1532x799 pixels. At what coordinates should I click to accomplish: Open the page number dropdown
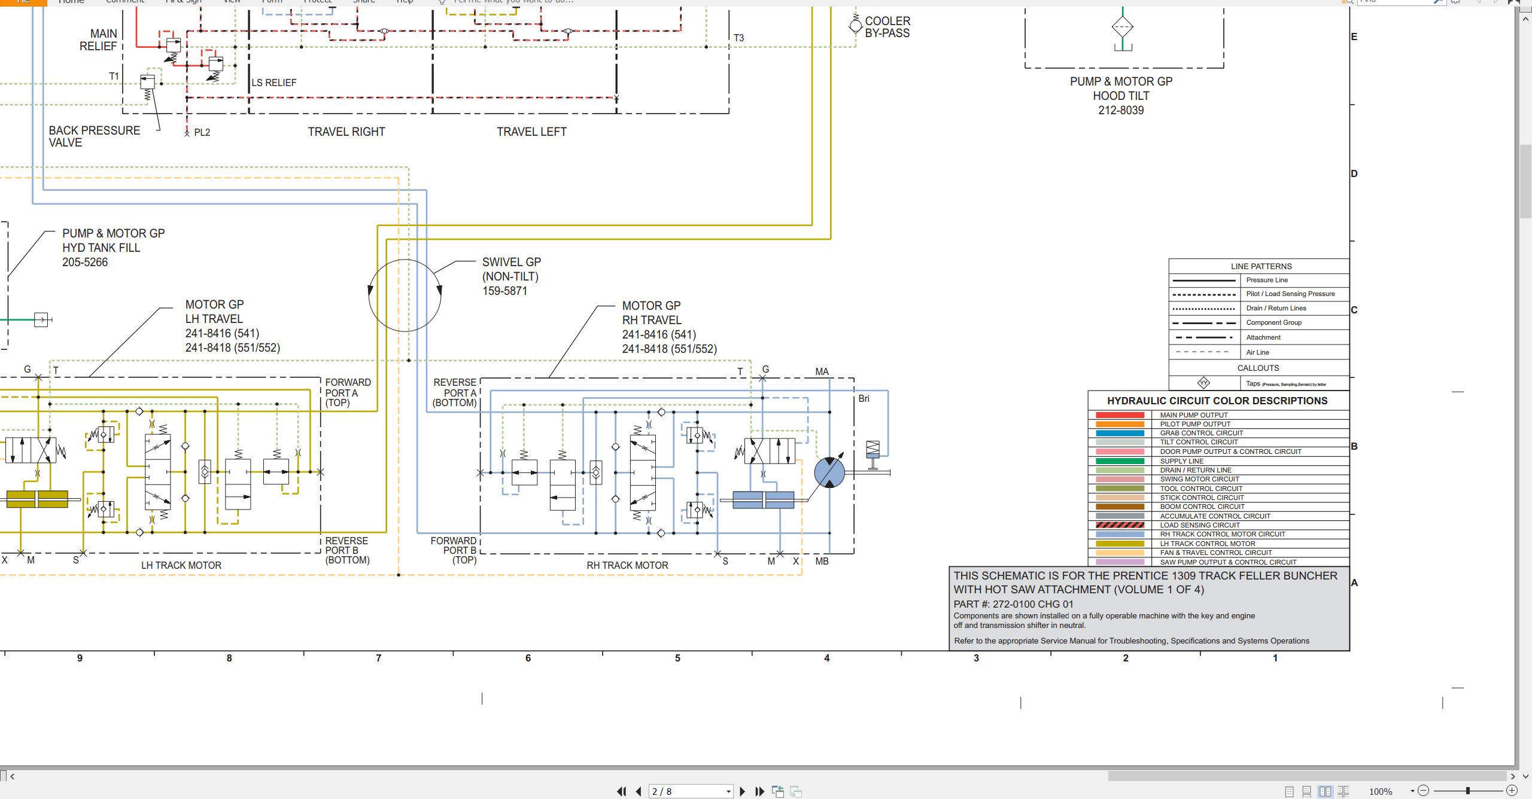tap(728, 792)
